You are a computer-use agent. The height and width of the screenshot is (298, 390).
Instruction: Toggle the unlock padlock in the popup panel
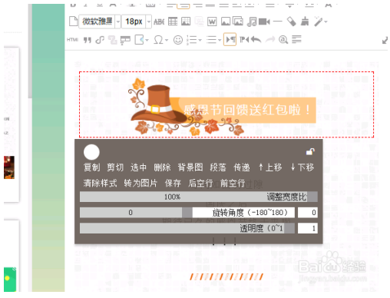click(310, 152)
